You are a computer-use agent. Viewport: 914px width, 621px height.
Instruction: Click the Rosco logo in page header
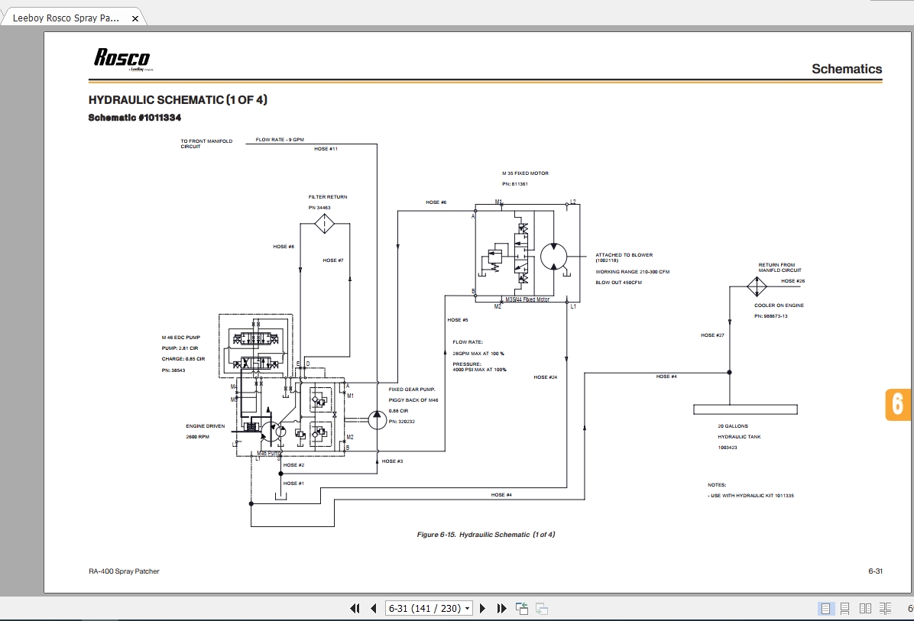point(122,60)
